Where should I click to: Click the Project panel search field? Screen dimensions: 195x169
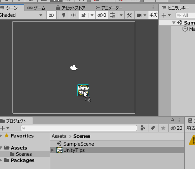pyautogui.click(x=79, y=128)
